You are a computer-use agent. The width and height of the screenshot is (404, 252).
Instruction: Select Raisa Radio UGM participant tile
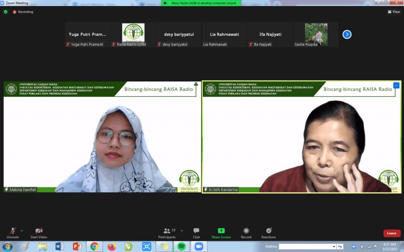coord(133,35)
